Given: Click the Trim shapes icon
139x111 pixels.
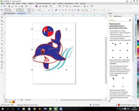Looking at the screenshot, I should point(63,10).
